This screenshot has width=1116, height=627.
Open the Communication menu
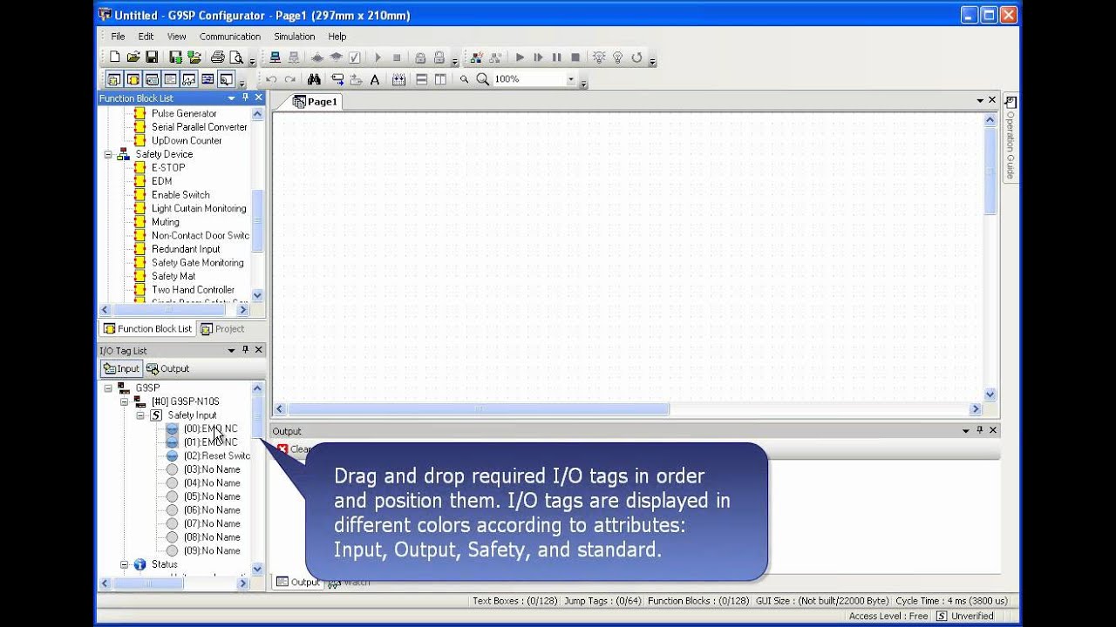[230, 37]
